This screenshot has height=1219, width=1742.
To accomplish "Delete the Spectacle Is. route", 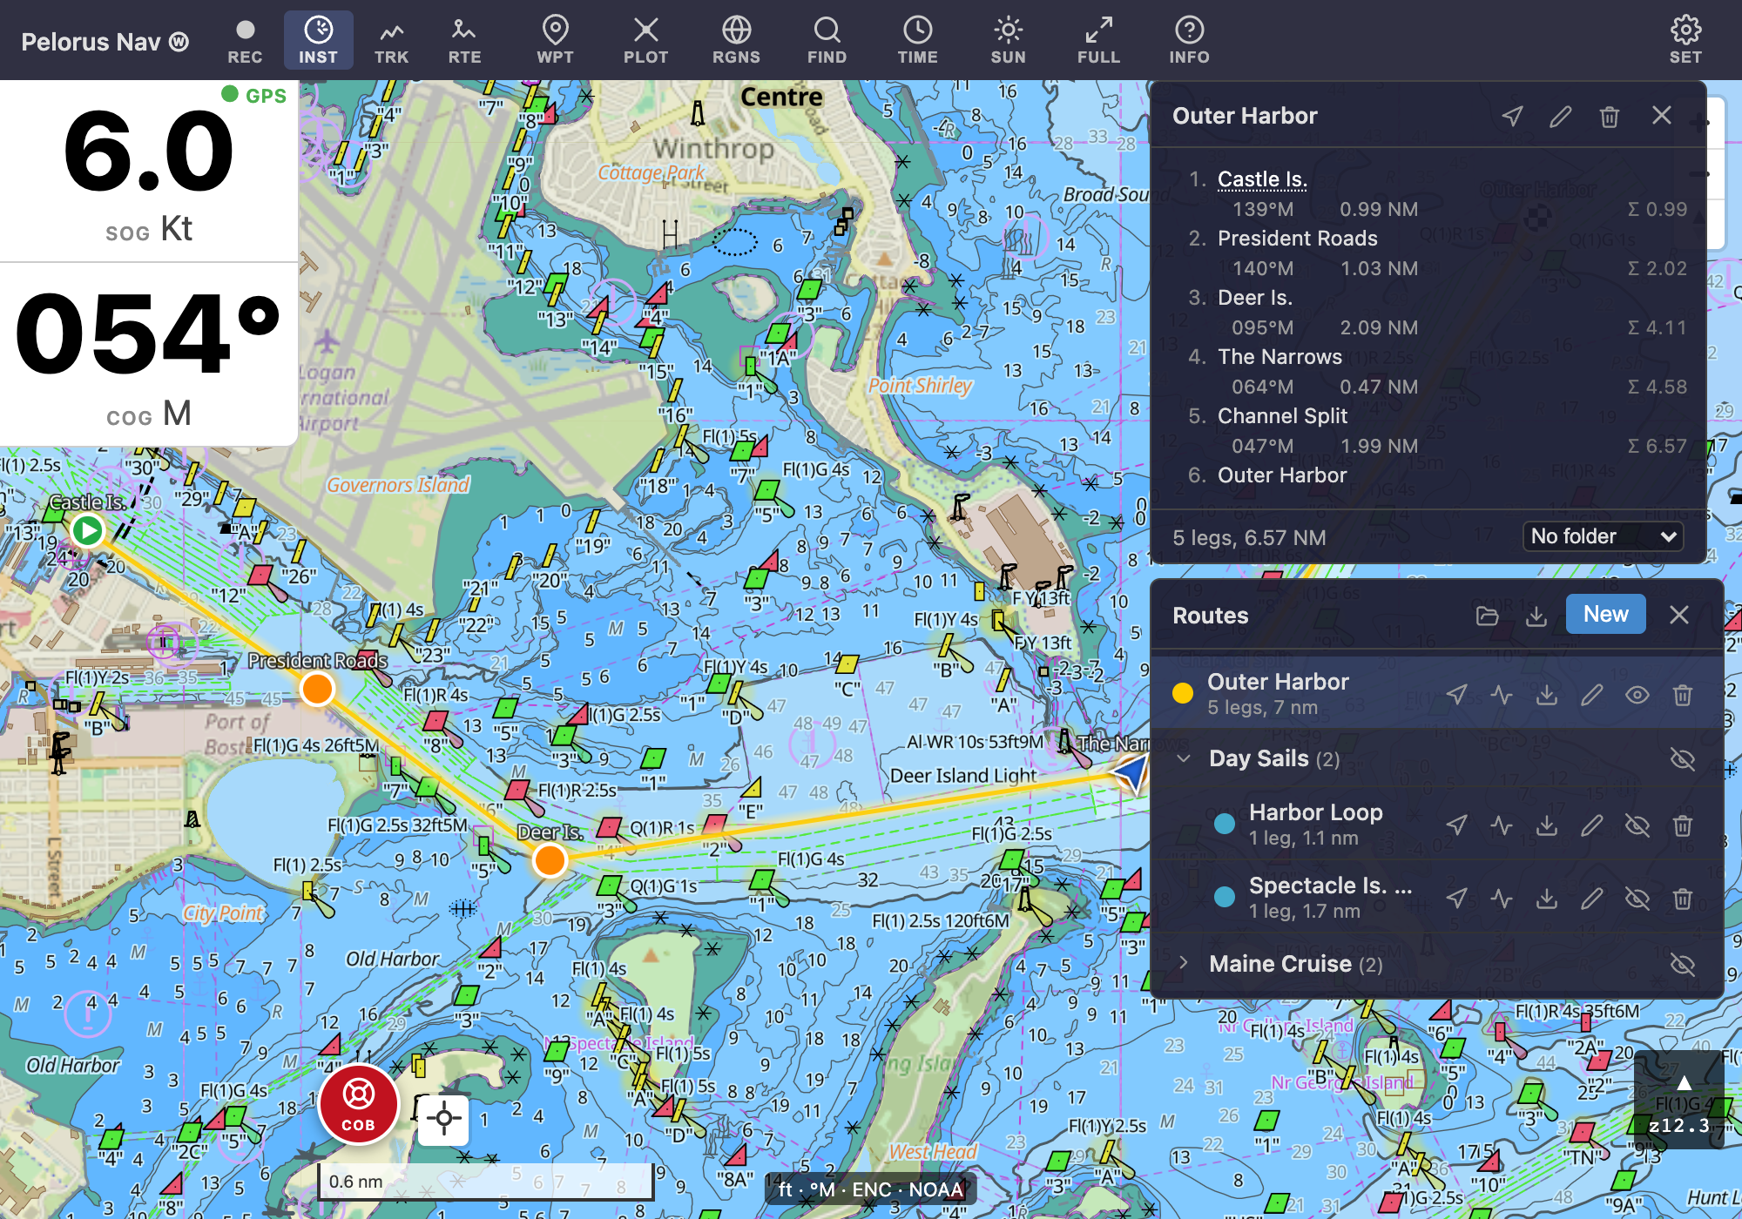I will click(1683, 899).
